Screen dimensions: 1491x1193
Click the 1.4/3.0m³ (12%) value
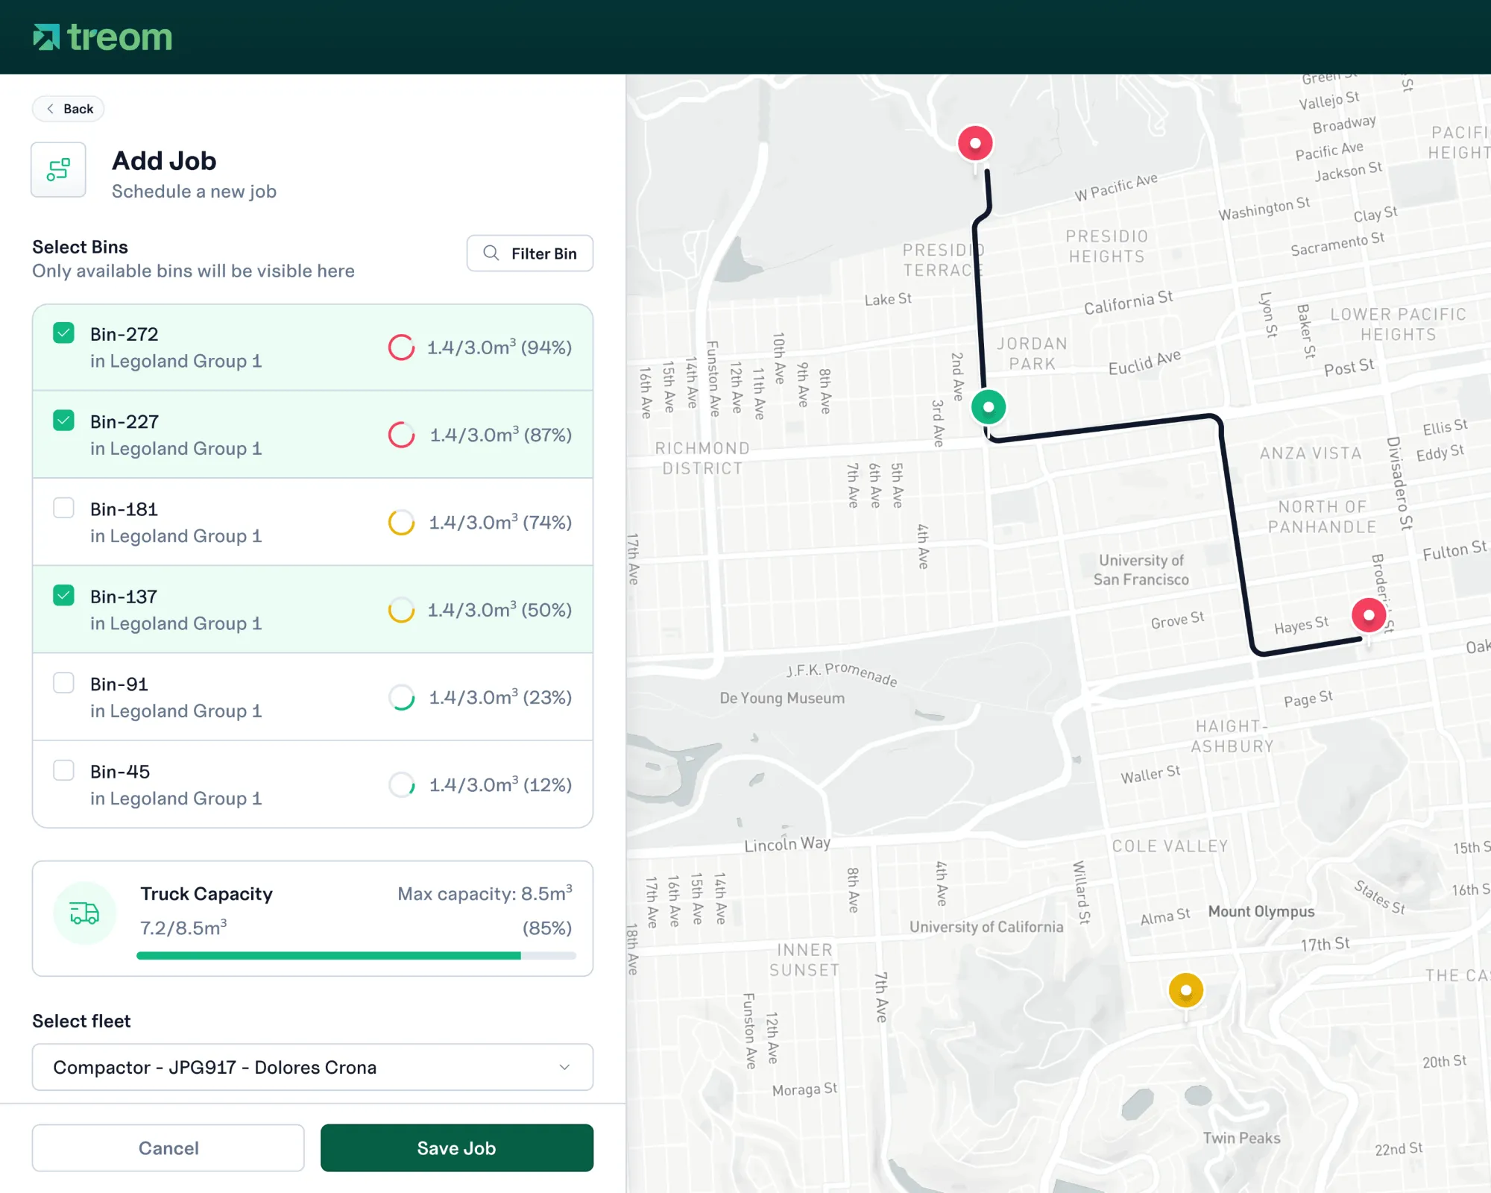pyautogui.click(x=501, y=784)
